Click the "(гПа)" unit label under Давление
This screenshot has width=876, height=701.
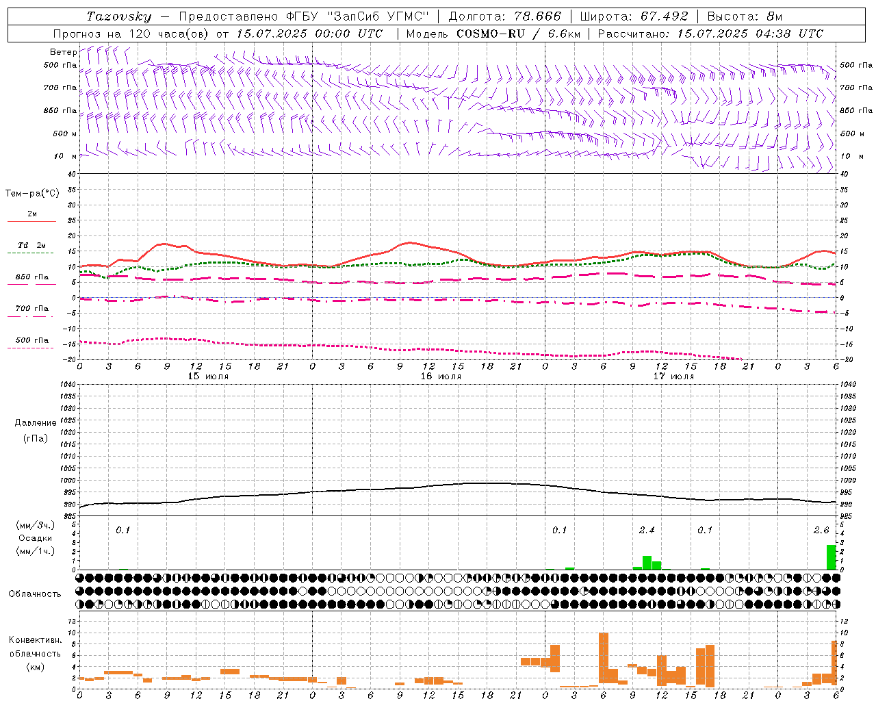pos(36,438)
